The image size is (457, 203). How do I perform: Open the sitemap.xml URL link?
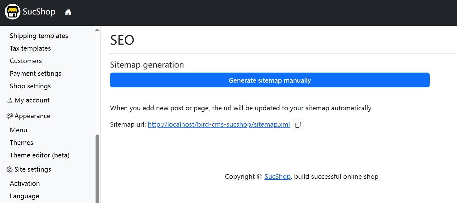point(219,124)
